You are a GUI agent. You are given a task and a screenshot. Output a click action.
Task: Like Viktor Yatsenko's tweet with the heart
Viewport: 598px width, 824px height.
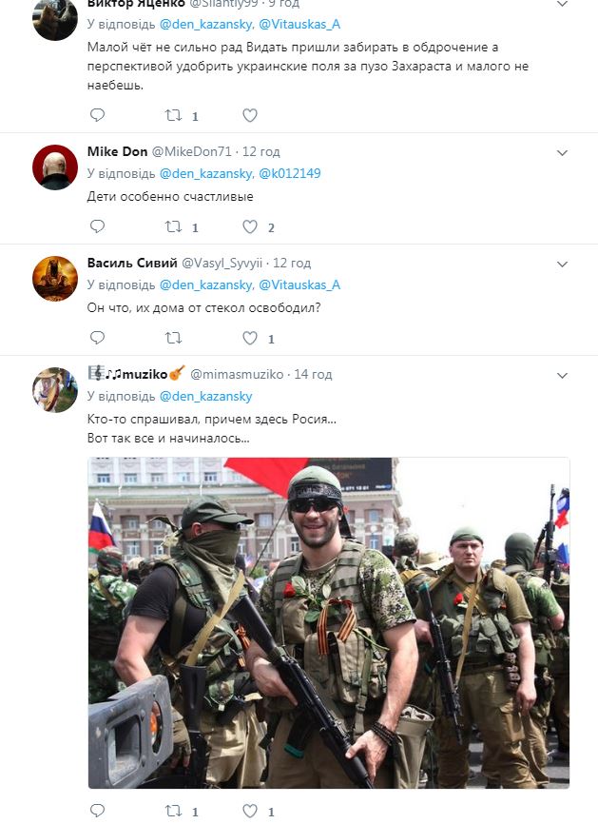pyautogui.click(x=249, y=114)
